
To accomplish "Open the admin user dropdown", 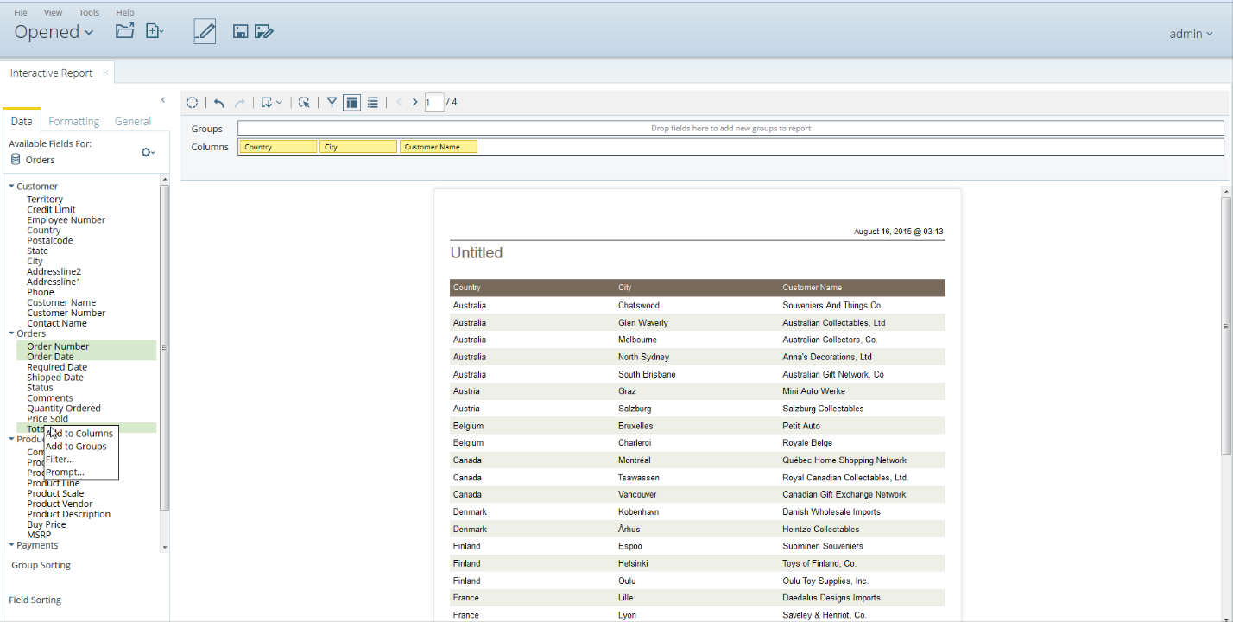I will tap(1191, 34).
